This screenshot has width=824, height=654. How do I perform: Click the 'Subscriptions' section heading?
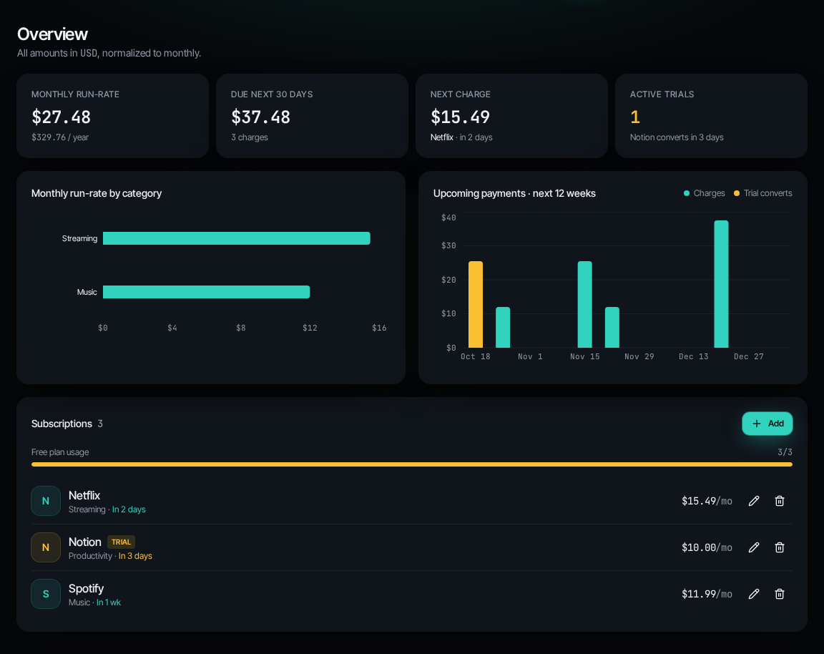pos(62,424)
